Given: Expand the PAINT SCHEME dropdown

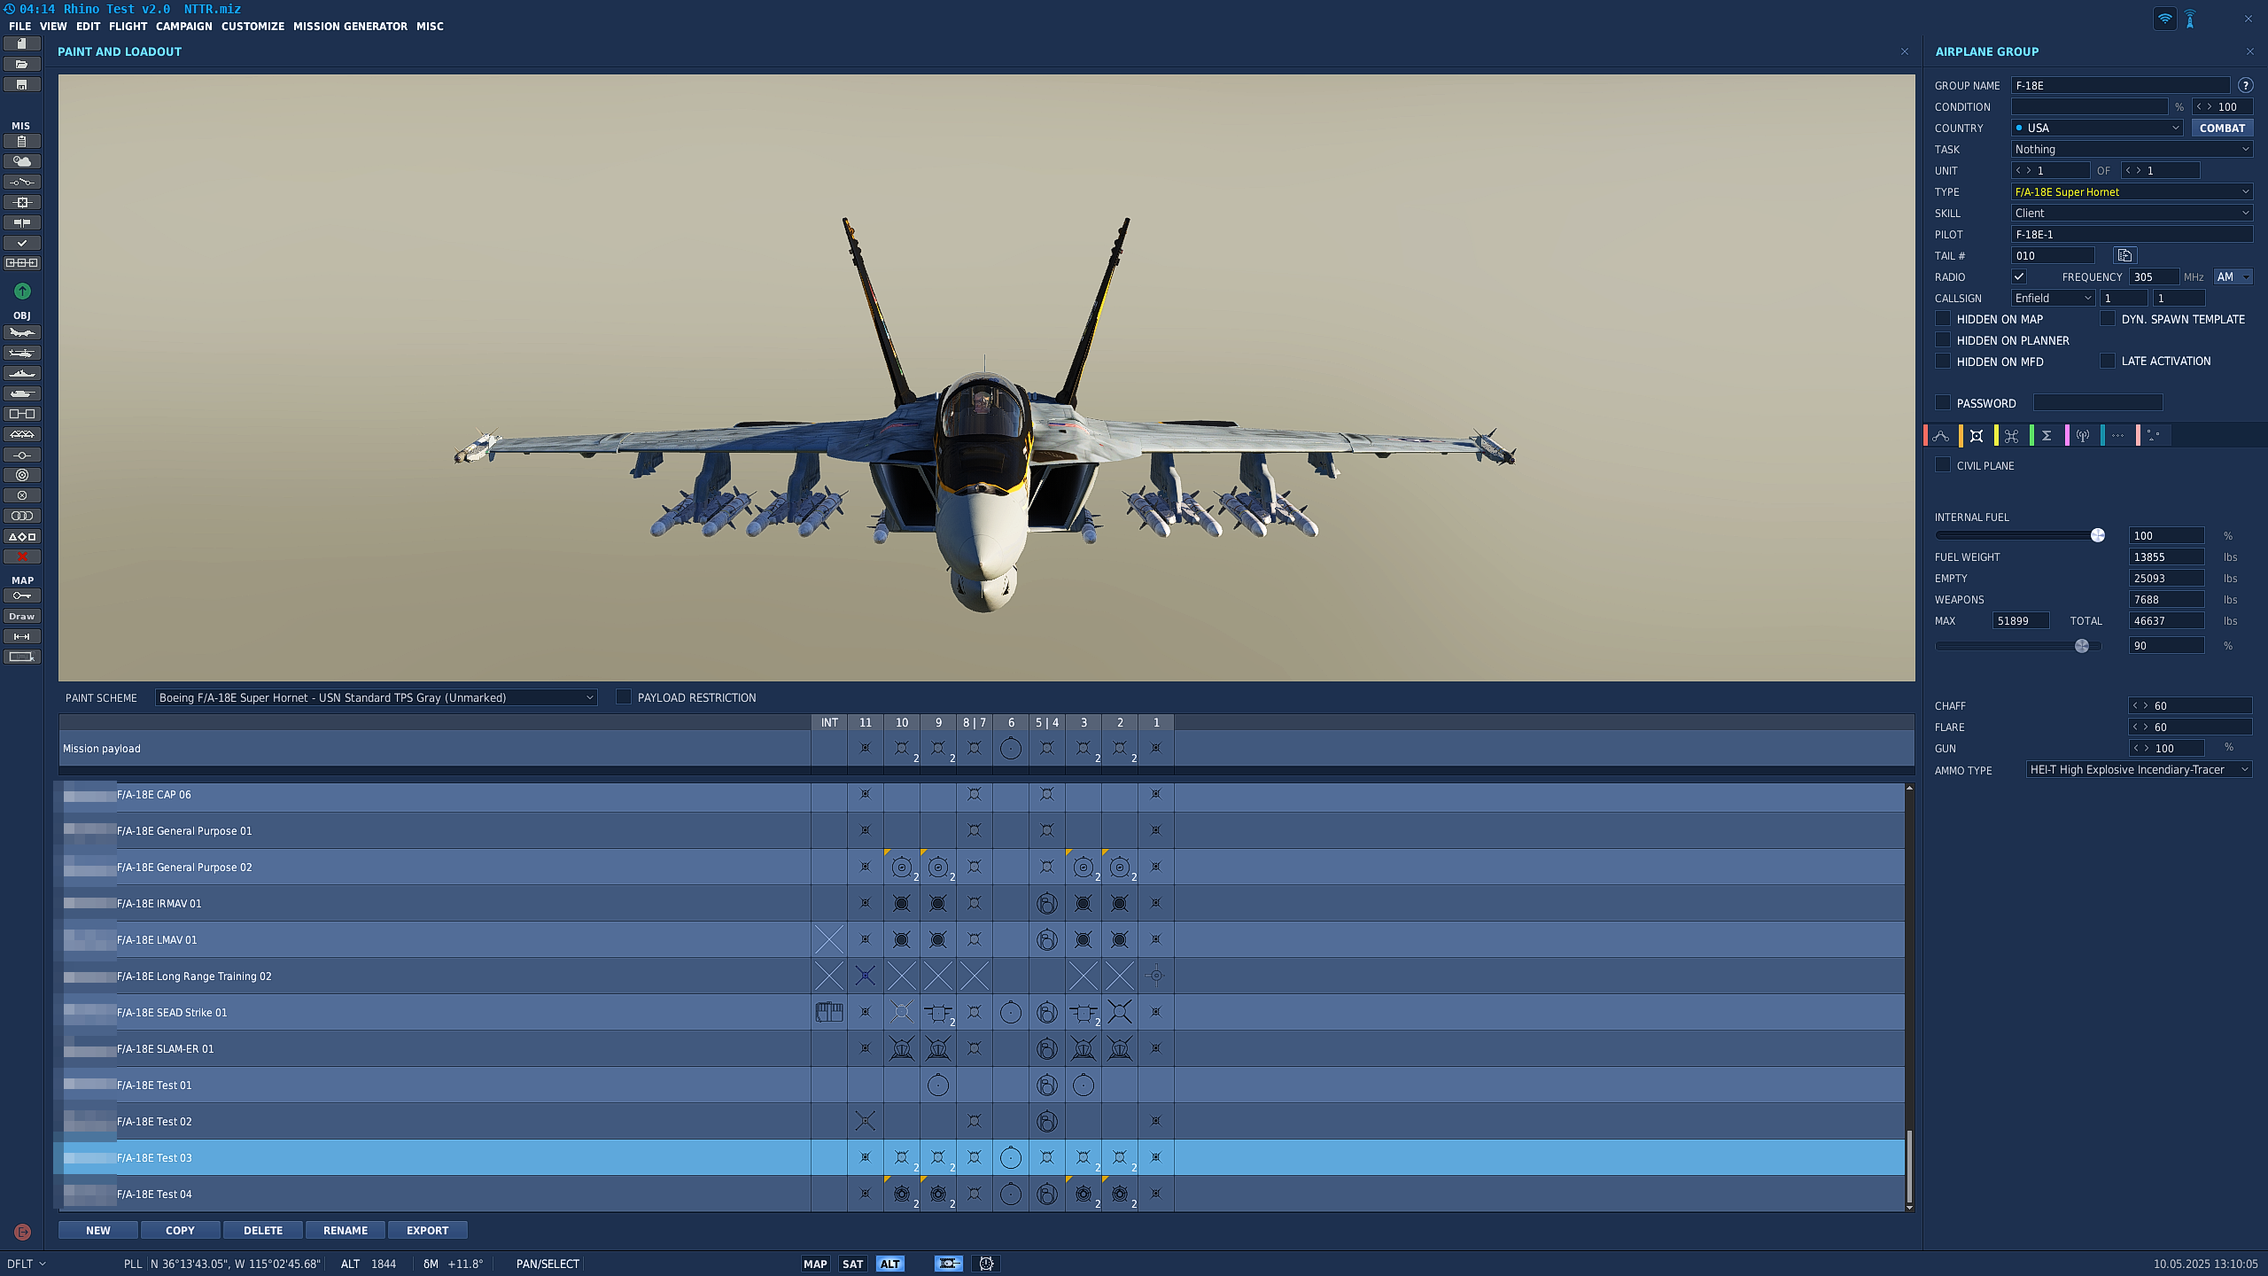Looking at the screenshot, I should pyautogui.click(x=376, y=698).
